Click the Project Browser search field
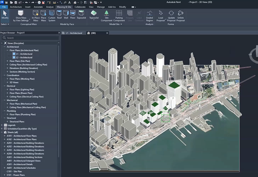258x177 pixels. 30,38
